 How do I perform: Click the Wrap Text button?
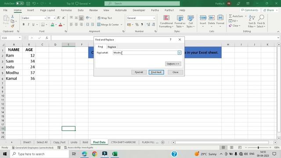[x=104, y=18]
